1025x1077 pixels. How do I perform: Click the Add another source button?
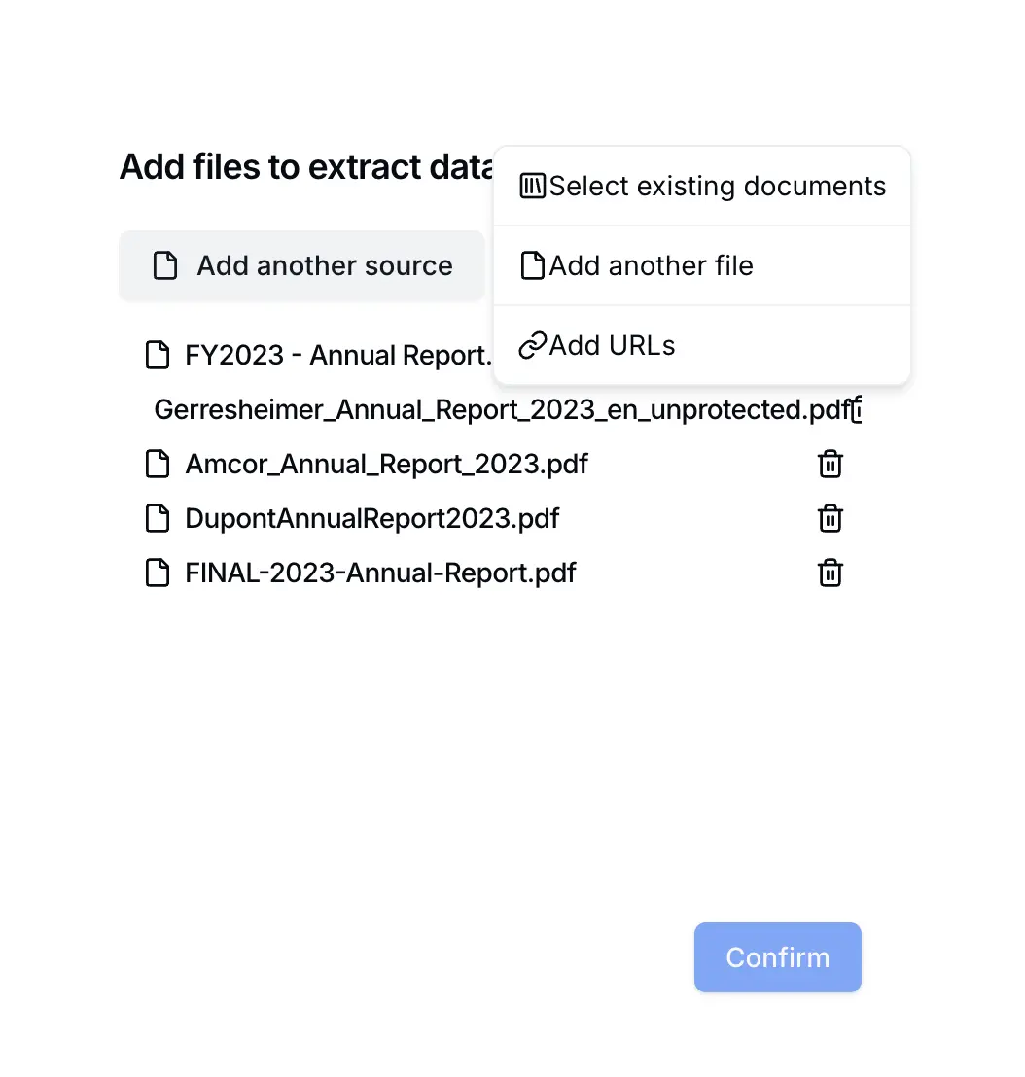(x=301, y=264)
